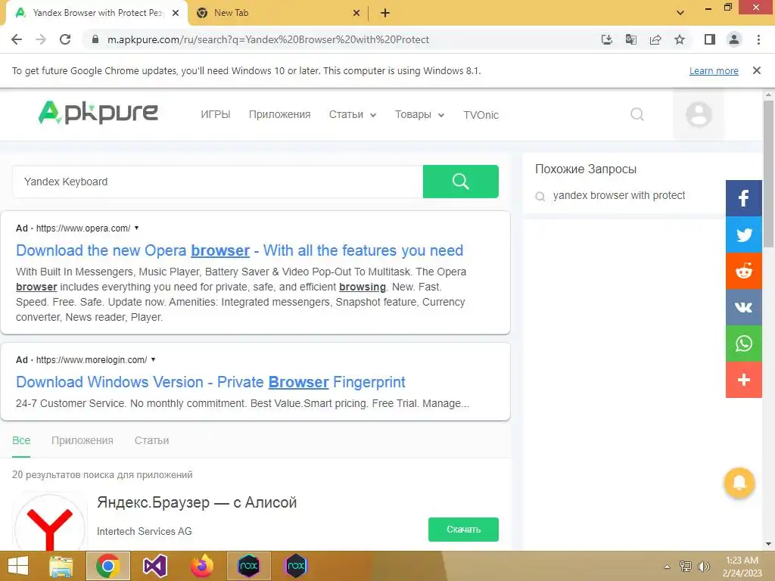The height and width of the screenshot is (581, 775).
Task: Open the TVOnic menu item
Action: tap(481, 115)
